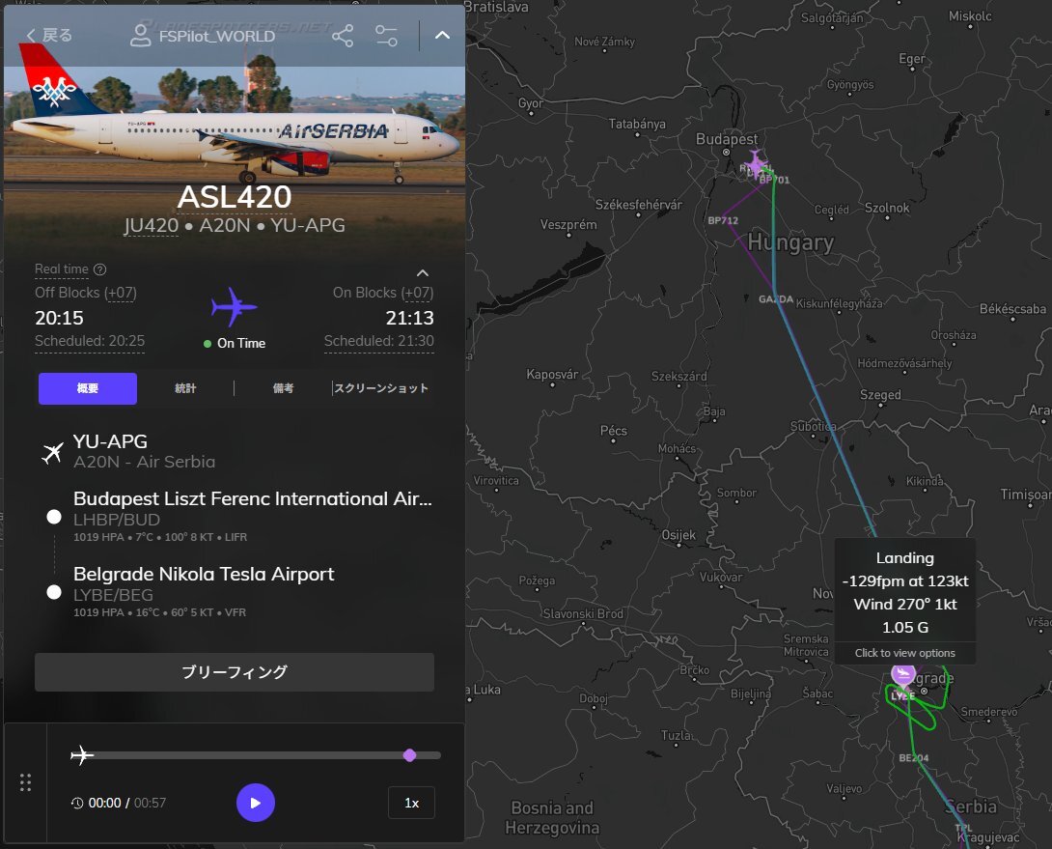1052x849 pixels.
Task: Click the FSPilot_WORLD pilot profile icon
Action: coord(141,36)
